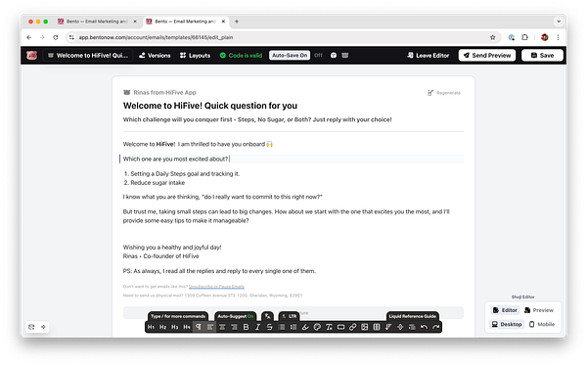The width and height of the screenshot is (587, 365).
Task: Click the icon left of undo
Action: tap(412, 327)
